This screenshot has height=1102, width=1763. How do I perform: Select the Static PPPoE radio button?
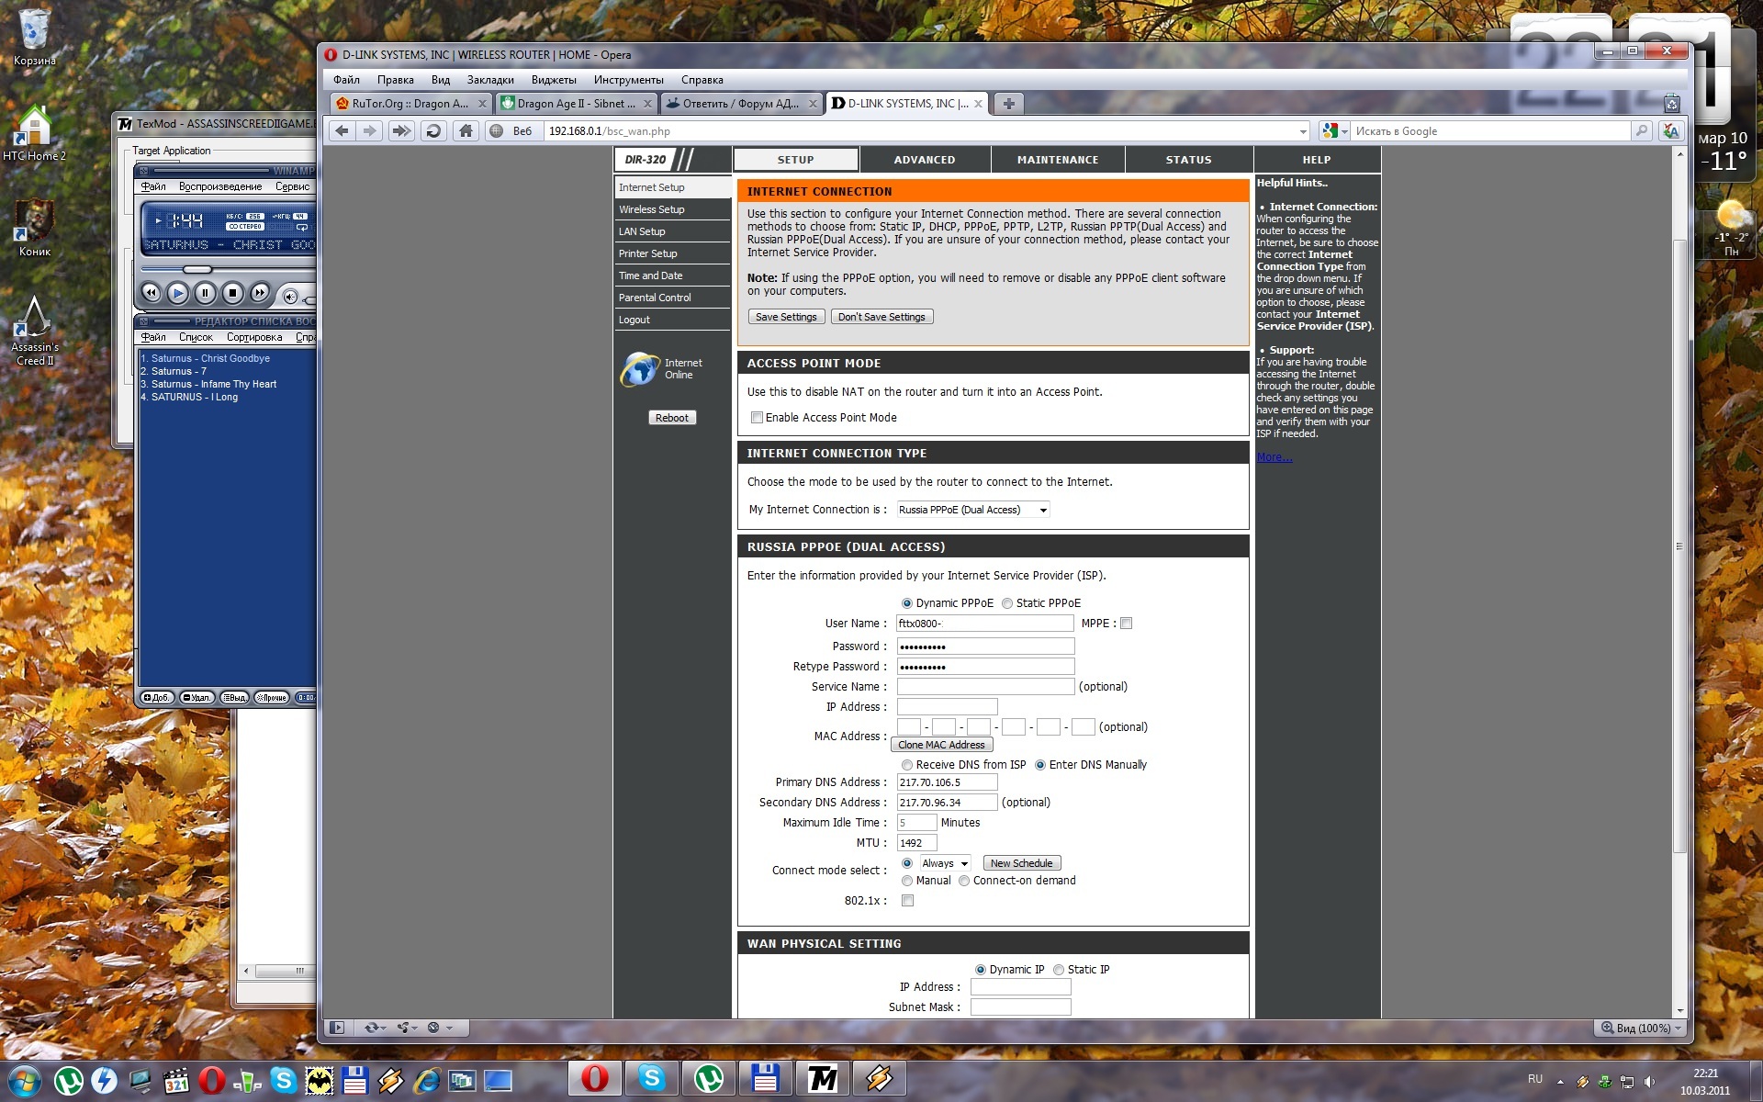pyautogui.click(x=1007, y=603)
